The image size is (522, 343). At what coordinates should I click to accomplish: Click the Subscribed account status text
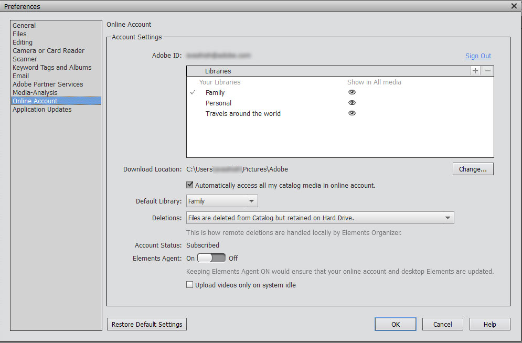pos(203,245)
